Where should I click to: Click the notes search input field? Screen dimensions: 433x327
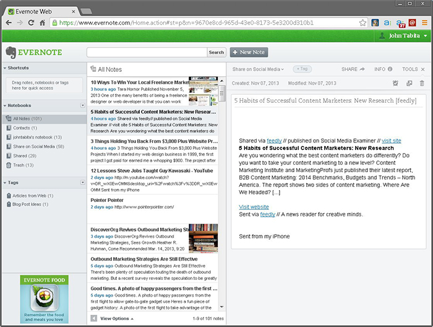coord(147,52)
